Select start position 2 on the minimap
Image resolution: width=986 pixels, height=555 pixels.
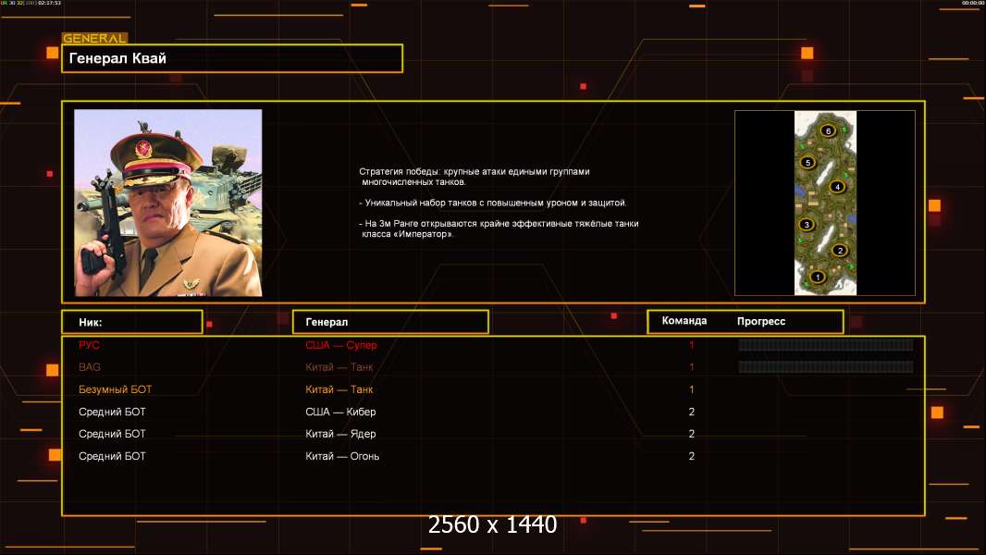pyautogui.click(x=840, y=250)
